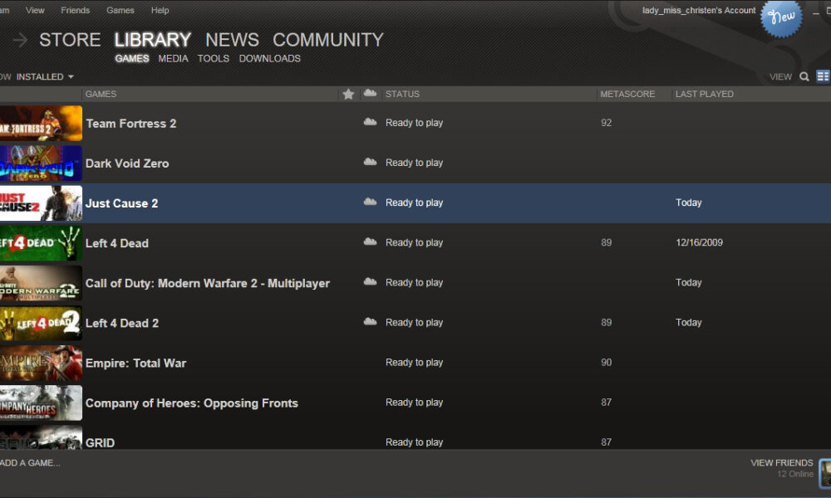
Task: Sort by GAMES column header
Action: (x=101, y=94)
